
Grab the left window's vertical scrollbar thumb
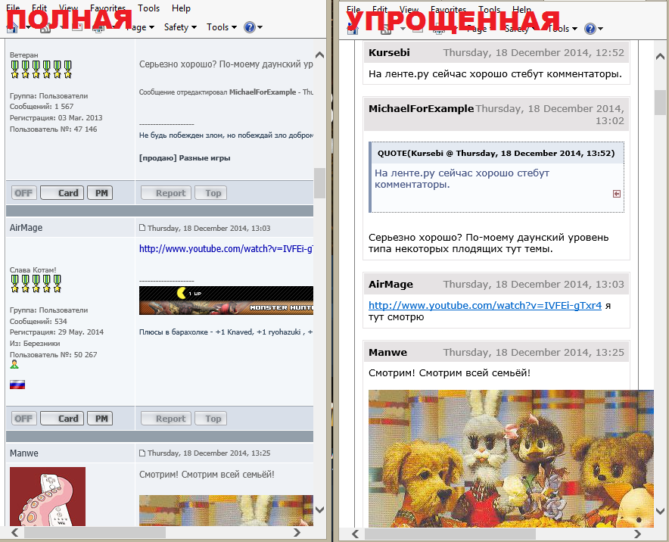319,183
